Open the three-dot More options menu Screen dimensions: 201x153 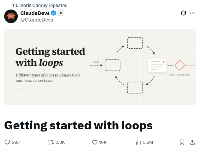pyautogui.click(x=192, y=13)
